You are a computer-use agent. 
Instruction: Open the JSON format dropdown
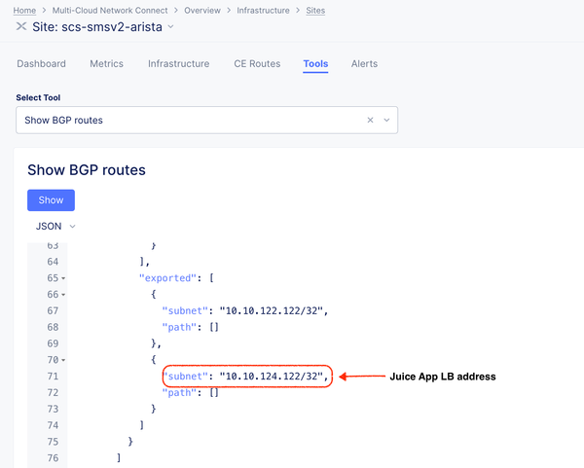click(55, 226)
